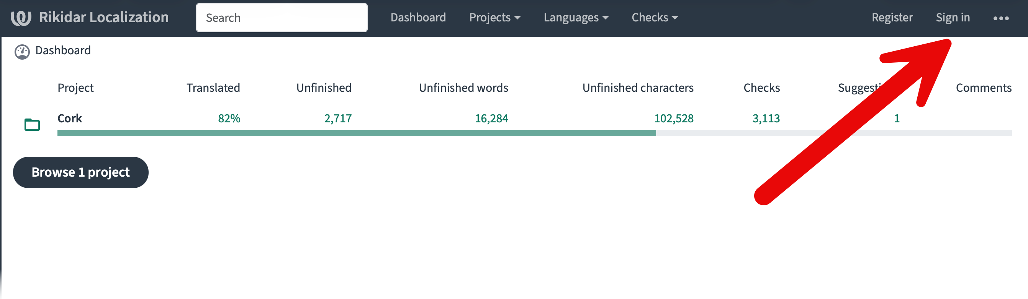This screenshot has width=1028, height=299.
Task: Open the 3,113 checks link
Action: click(766, 118)
